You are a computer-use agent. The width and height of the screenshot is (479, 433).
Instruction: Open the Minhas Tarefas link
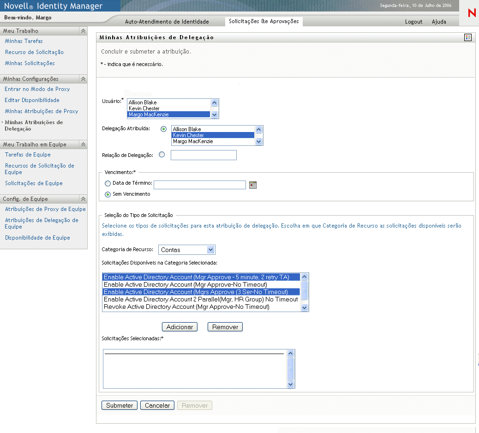24,41
